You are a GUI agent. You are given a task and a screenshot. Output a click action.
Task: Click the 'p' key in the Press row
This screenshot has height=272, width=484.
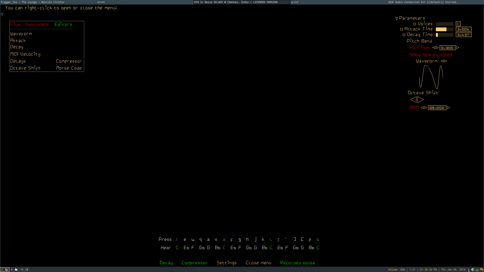pyautogui.click(x=310, y=240)
